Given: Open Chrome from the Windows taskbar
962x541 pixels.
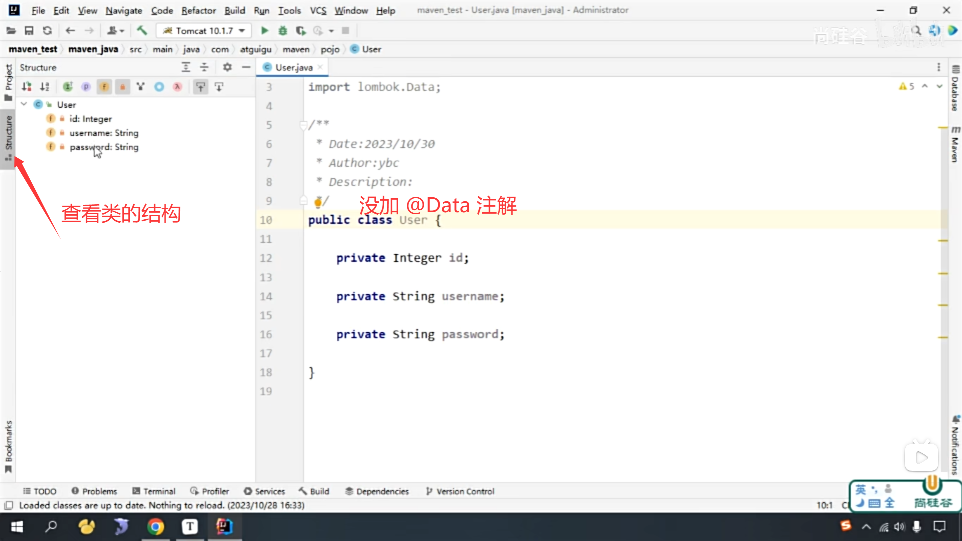Looking at the screenshot, I should click(155, 527).
